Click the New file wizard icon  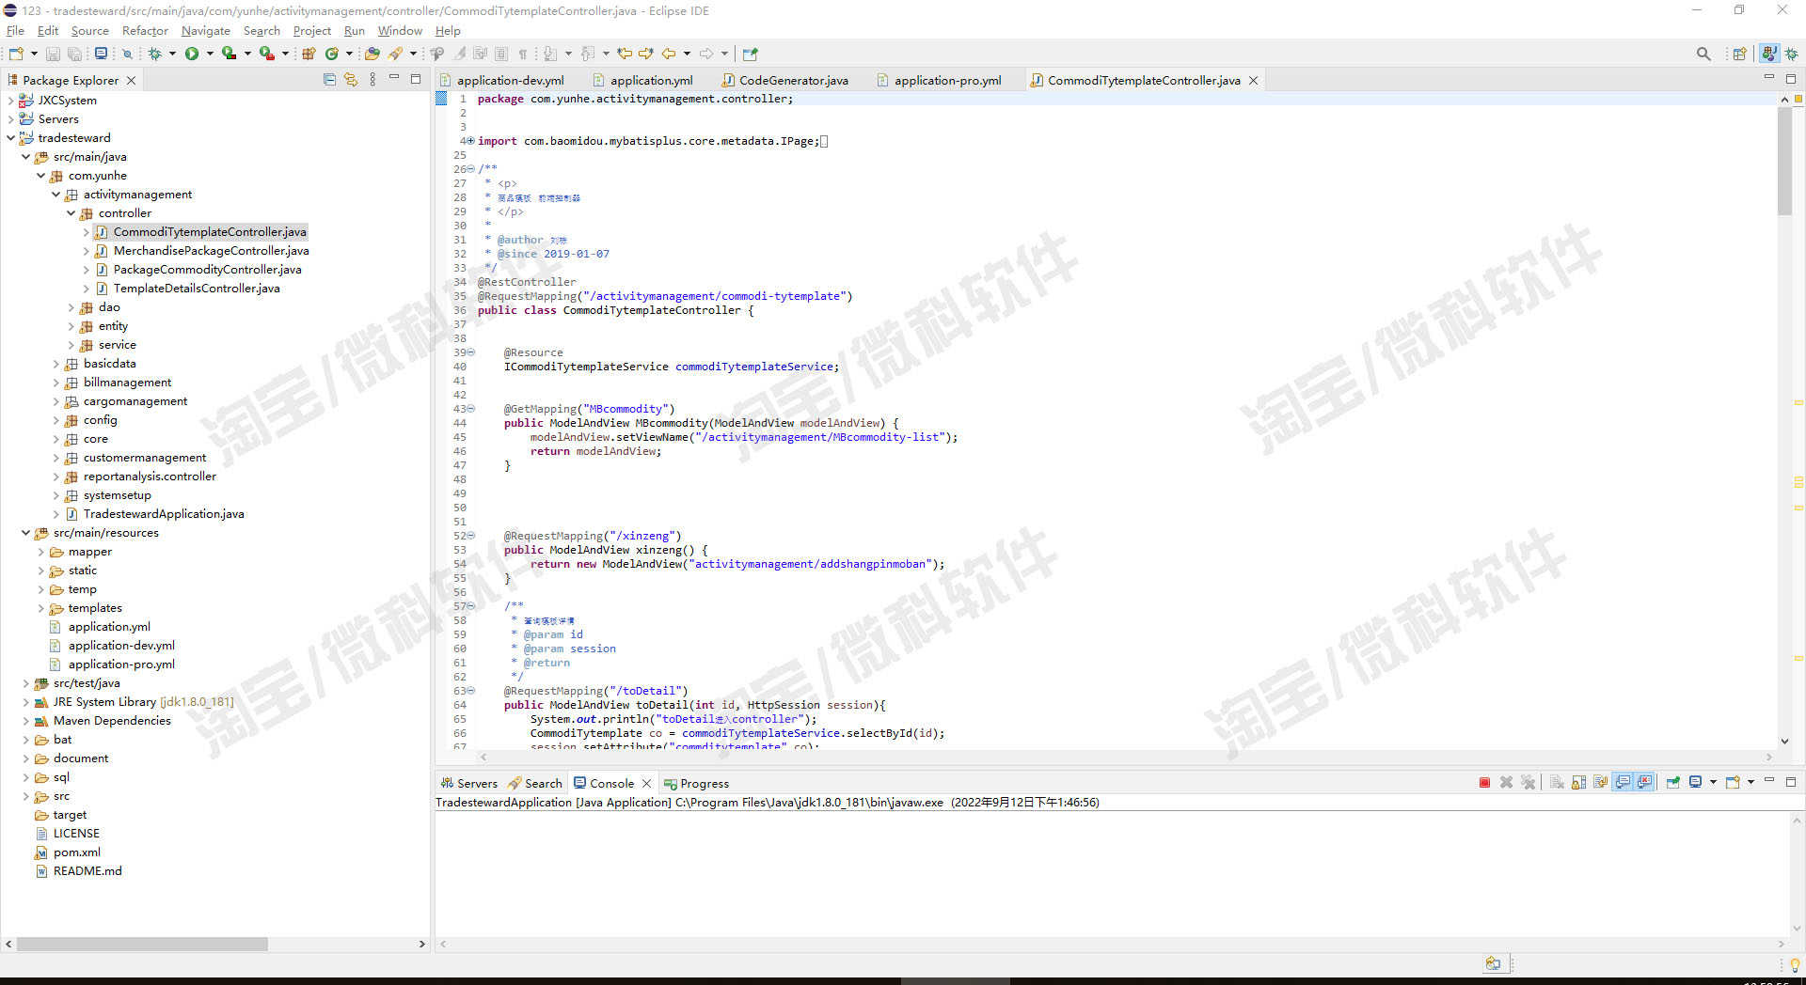coord(16,54)
